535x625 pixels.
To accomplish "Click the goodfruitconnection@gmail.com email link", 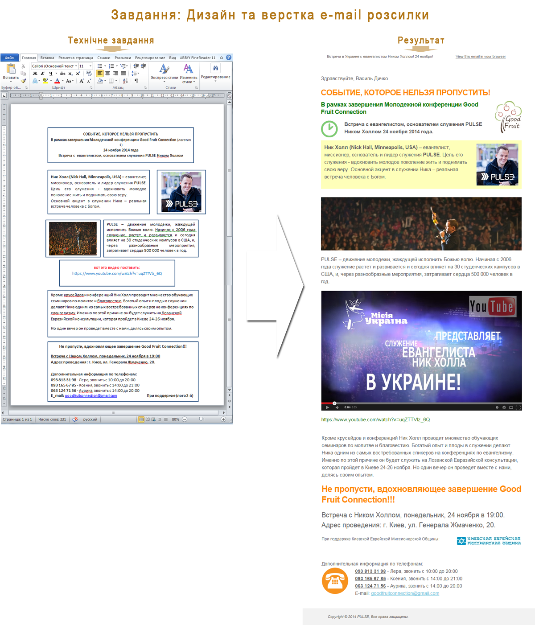I will 405,593.
